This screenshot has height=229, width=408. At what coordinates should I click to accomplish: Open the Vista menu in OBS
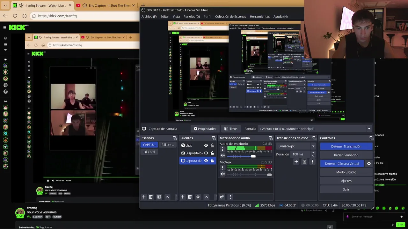176,17
